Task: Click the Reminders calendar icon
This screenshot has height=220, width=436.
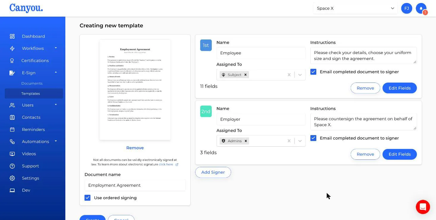Action: click(x=12, y=129)
